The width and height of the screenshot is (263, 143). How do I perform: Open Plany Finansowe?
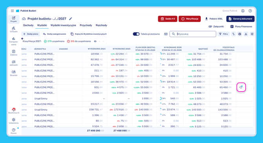241,27
